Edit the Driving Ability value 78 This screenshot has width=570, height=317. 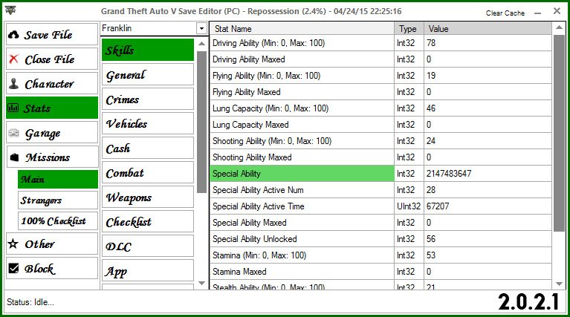487,43
